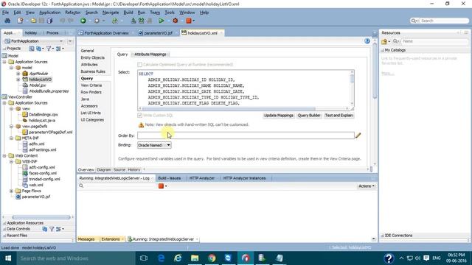This screenshot has width=472, height=265.
Task: Open Internet Explorer from the taskbar
Action: (x=178, y=258)
